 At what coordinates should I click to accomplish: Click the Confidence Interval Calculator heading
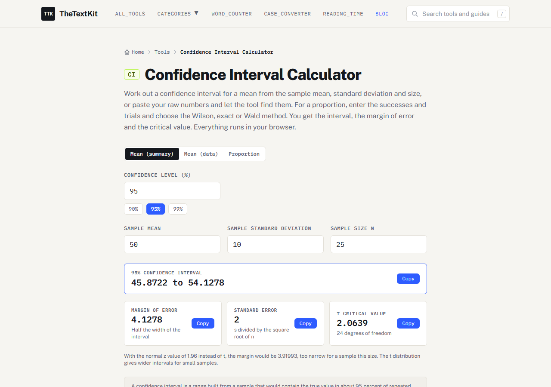253,74
